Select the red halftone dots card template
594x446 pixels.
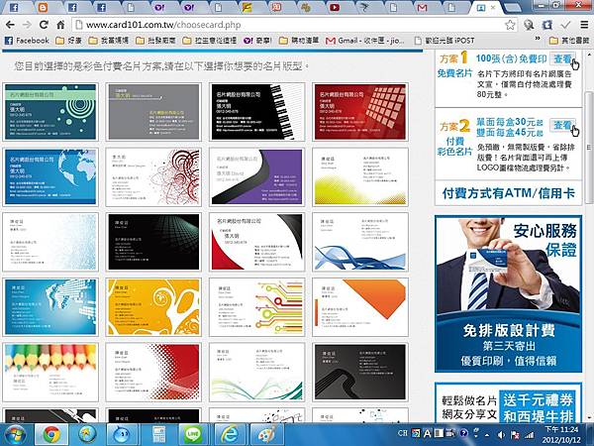tap(153, 373)
